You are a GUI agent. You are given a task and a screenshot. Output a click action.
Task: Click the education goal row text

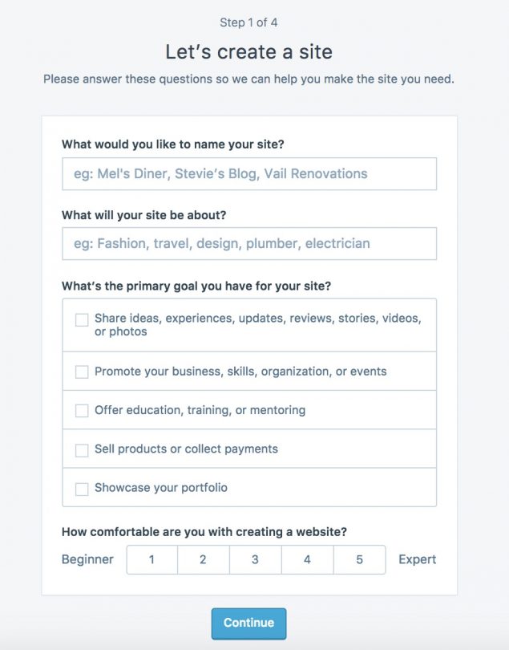click(200, 409)
